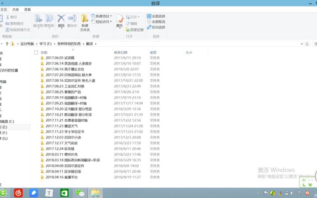Click 复制路径 copy path button
This screenshot has height=198, width=317.
click(x=14, y=24)
